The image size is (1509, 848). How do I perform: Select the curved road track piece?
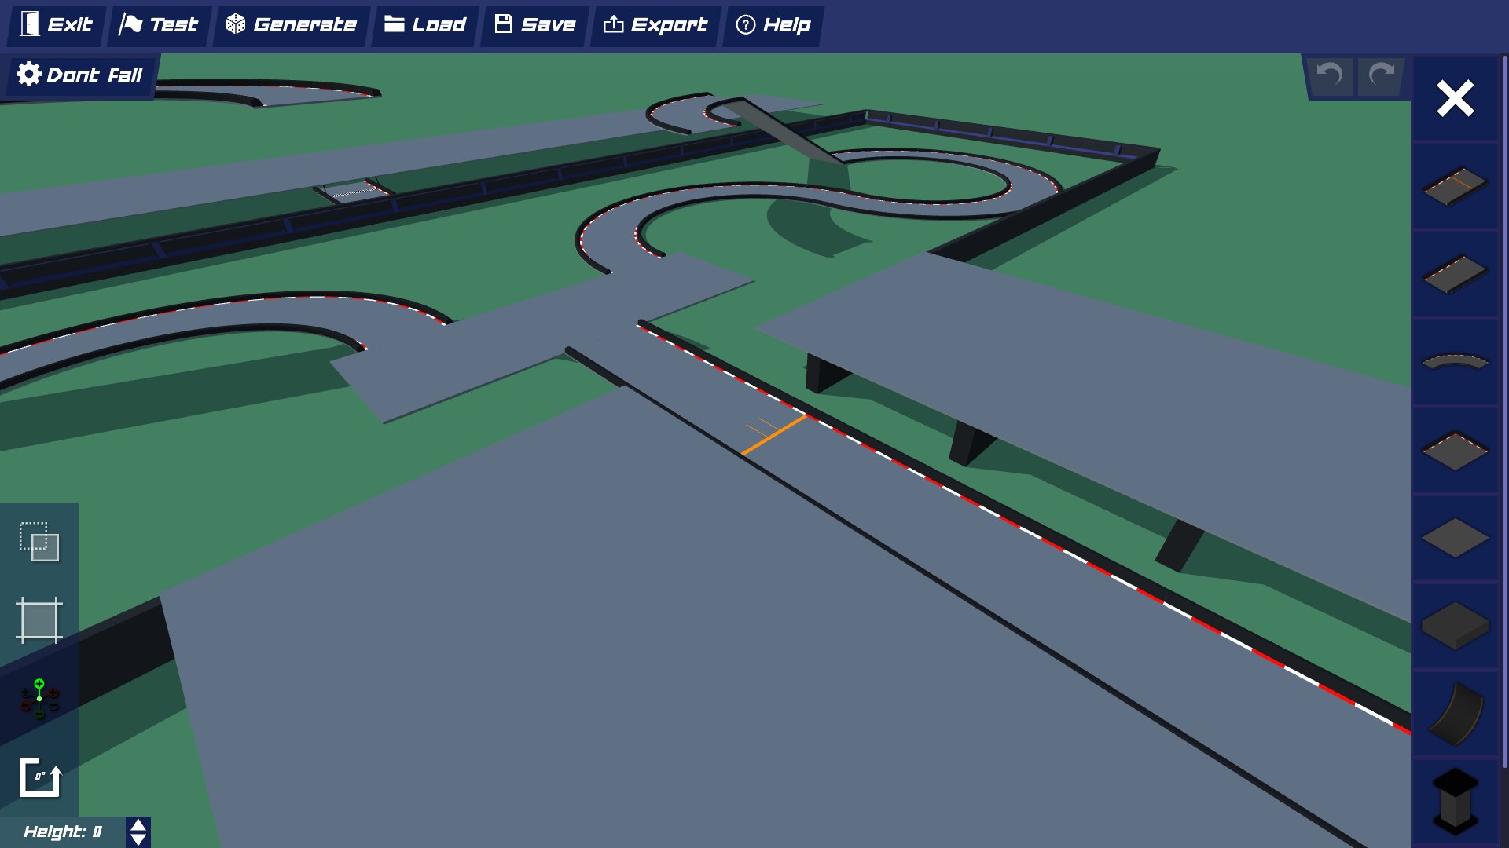coord(1455,361)
